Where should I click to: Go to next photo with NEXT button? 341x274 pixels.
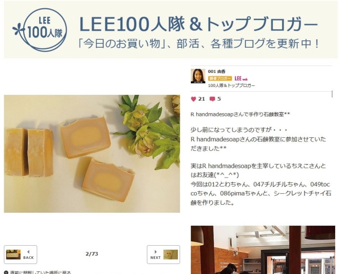pos(163,255)
